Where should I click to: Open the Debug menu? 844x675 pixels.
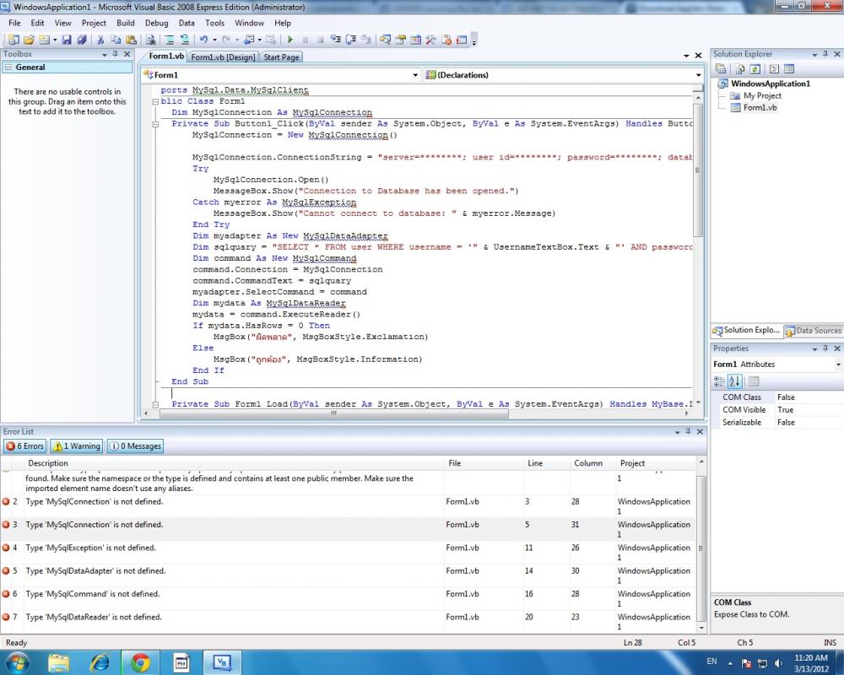[157, 23]
